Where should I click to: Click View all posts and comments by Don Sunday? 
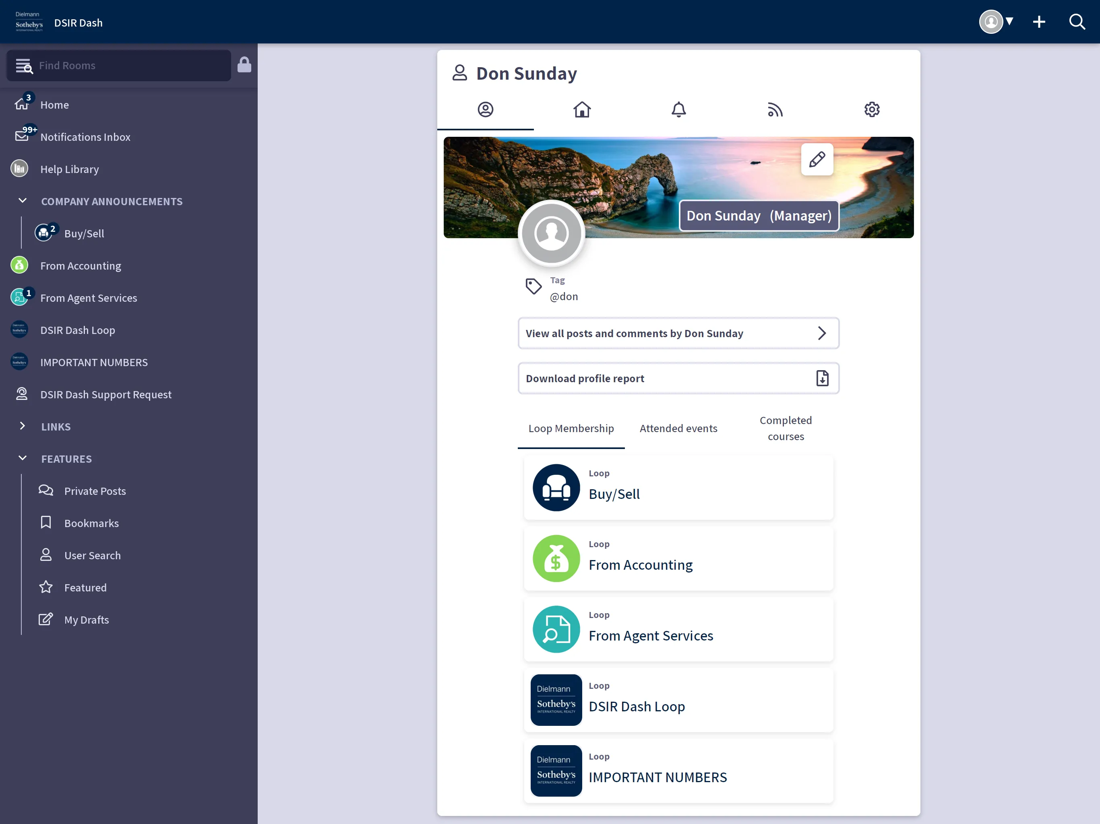pos(678,333)
